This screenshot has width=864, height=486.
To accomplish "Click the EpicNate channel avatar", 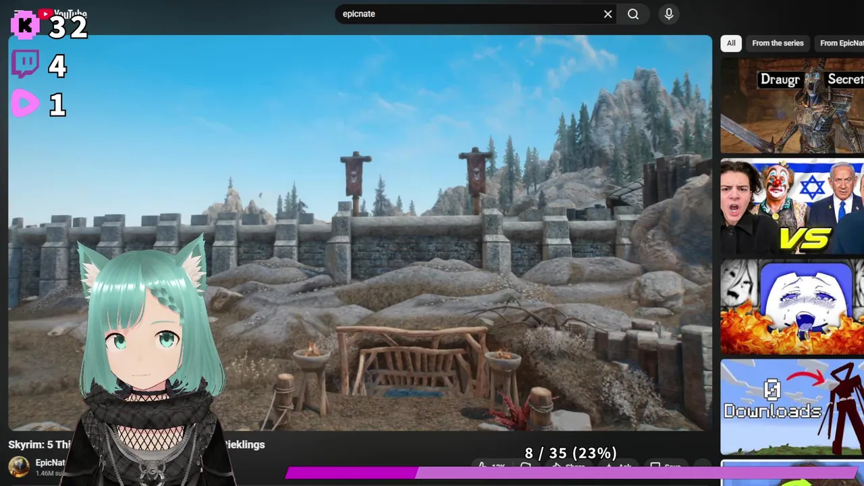I will click(x=19, y=466).
